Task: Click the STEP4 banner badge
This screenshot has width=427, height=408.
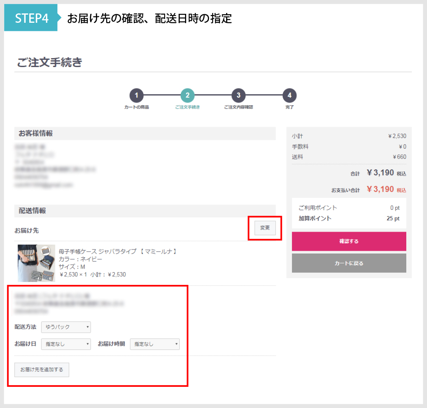Action: (31, 18)
